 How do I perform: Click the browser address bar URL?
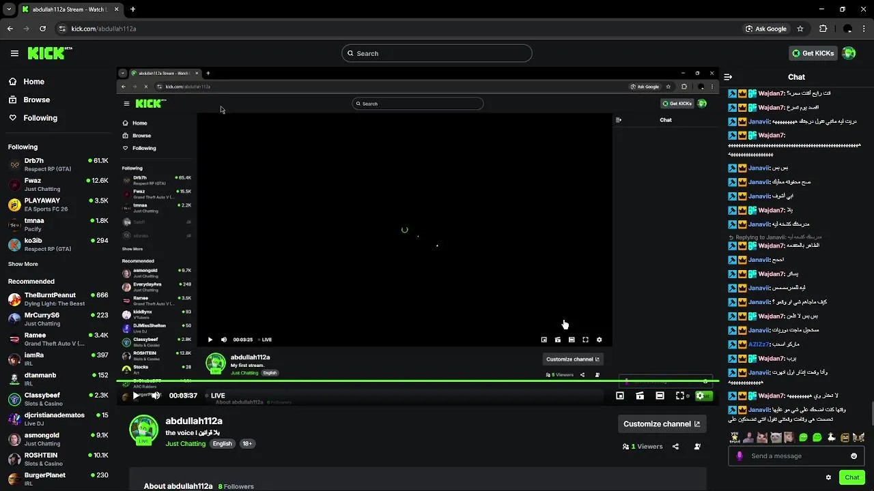(x=104, y=29)
